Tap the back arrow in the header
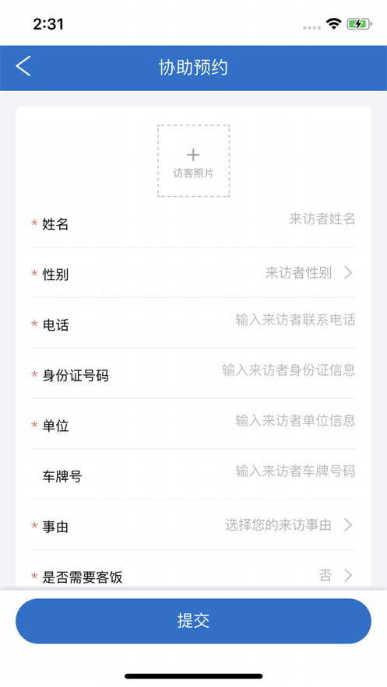This screenshot has height=687, width=387. point(23,66)
